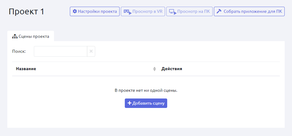
Task: Click the hammer build icon
Action: [219, 12]
